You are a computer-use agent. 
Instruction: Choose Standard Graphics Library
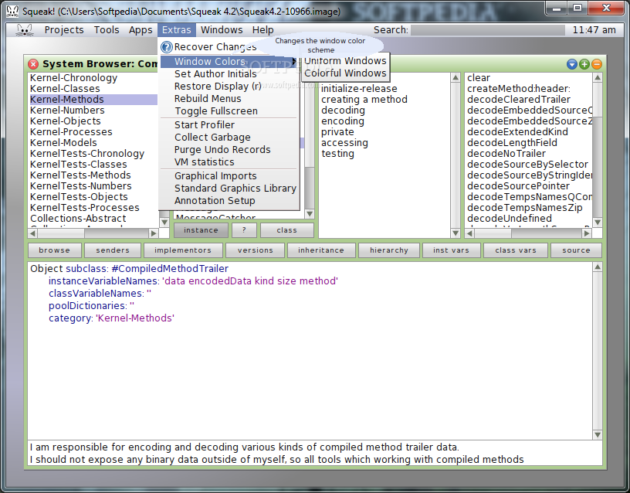229,189
